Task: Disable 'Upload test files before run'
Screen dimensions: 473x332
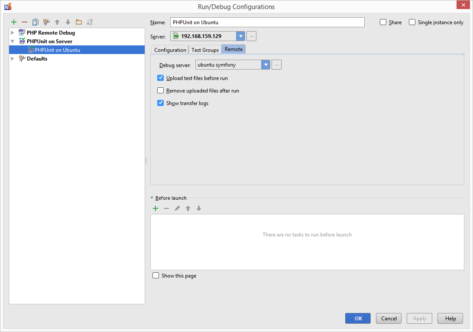Action: coord(160,78)
